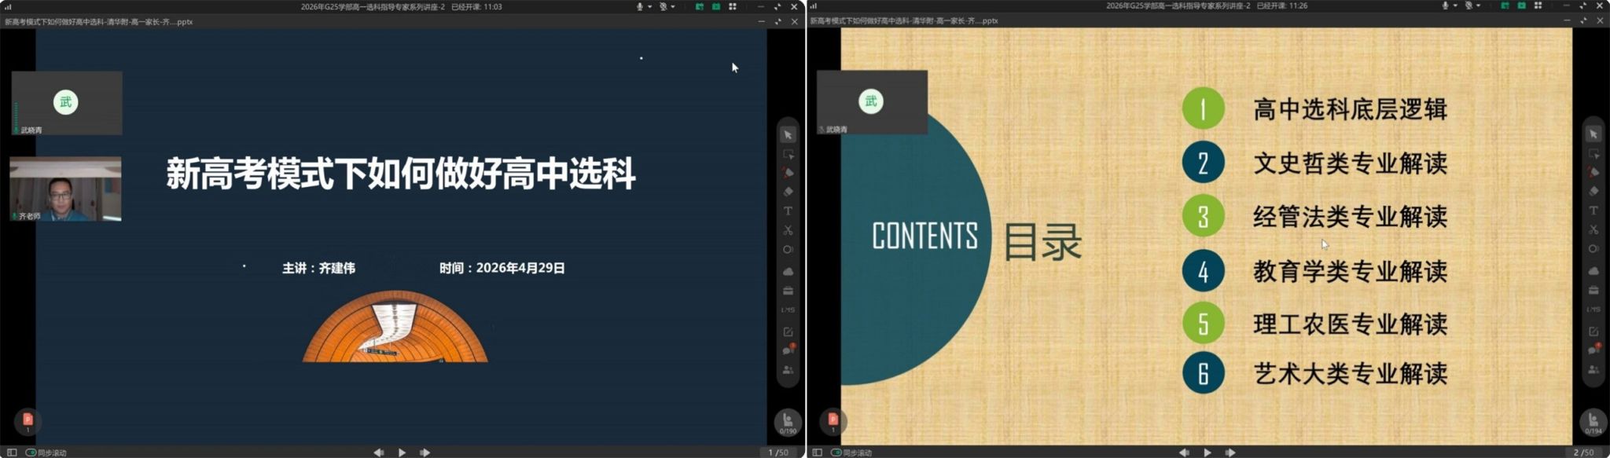This screenshot has width=1610, height=458.
Task: Pick the eraser tool beside the title slide
Action: tap(788, 192)
